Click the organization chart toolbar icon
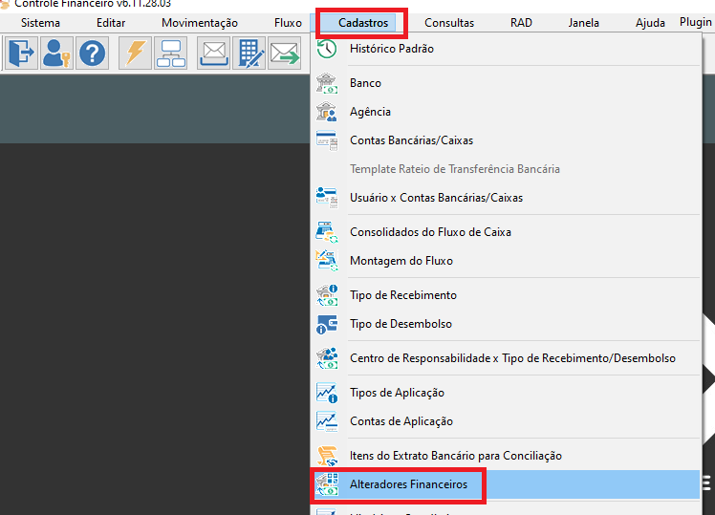Viewport: 715px width, 515px height. click(170, 54)
